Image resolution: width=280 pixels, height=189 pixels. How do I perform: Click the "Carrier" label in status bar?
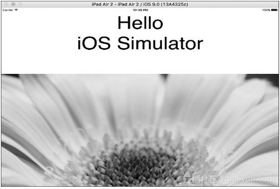[8, 10]
